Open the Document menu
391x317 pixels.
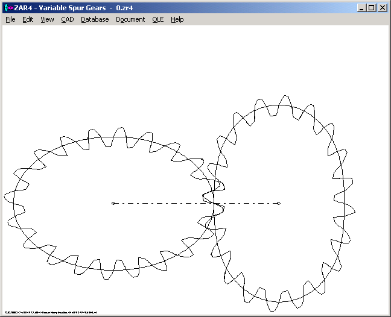(130, 19)
